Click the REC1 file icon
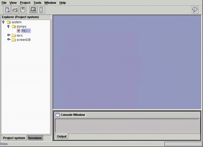The image size is (203, 147). click(x=19, y=31)
